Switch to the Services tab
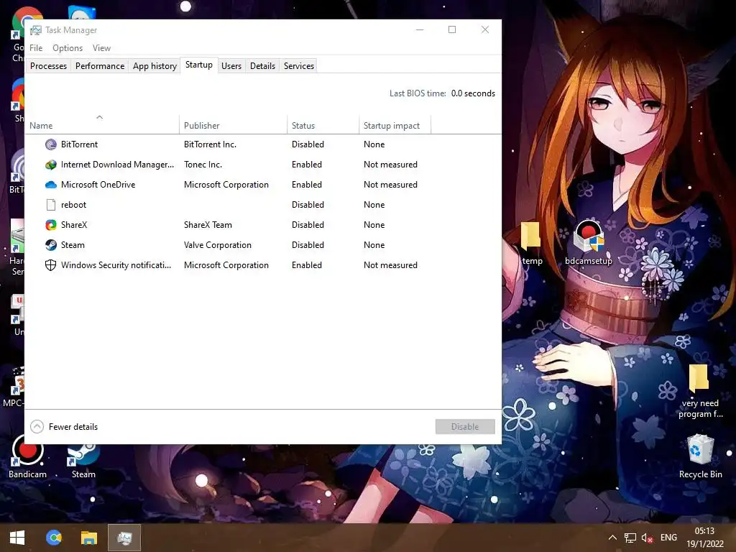Screen dimensions: 736x552 click(299, 66)
